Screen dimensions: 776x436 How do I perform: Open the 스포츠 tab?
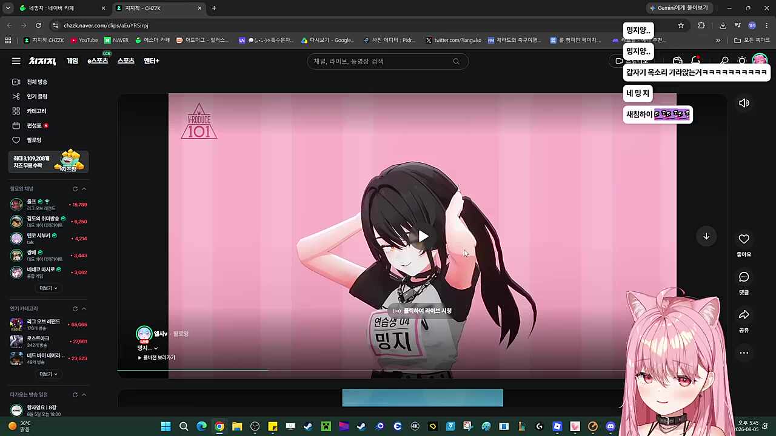(x=125, y=61)
